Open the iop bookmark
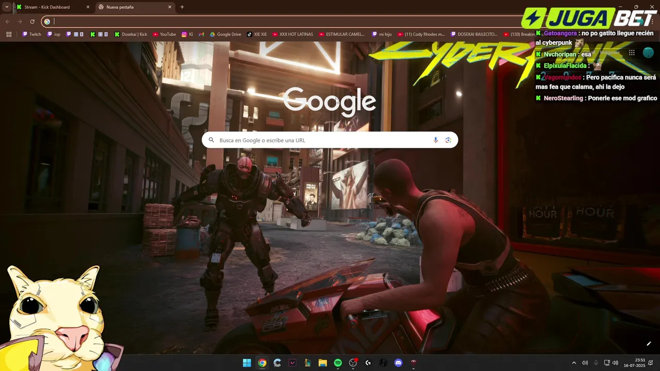Viewport: 660px width, 371px height. point(54,35)
